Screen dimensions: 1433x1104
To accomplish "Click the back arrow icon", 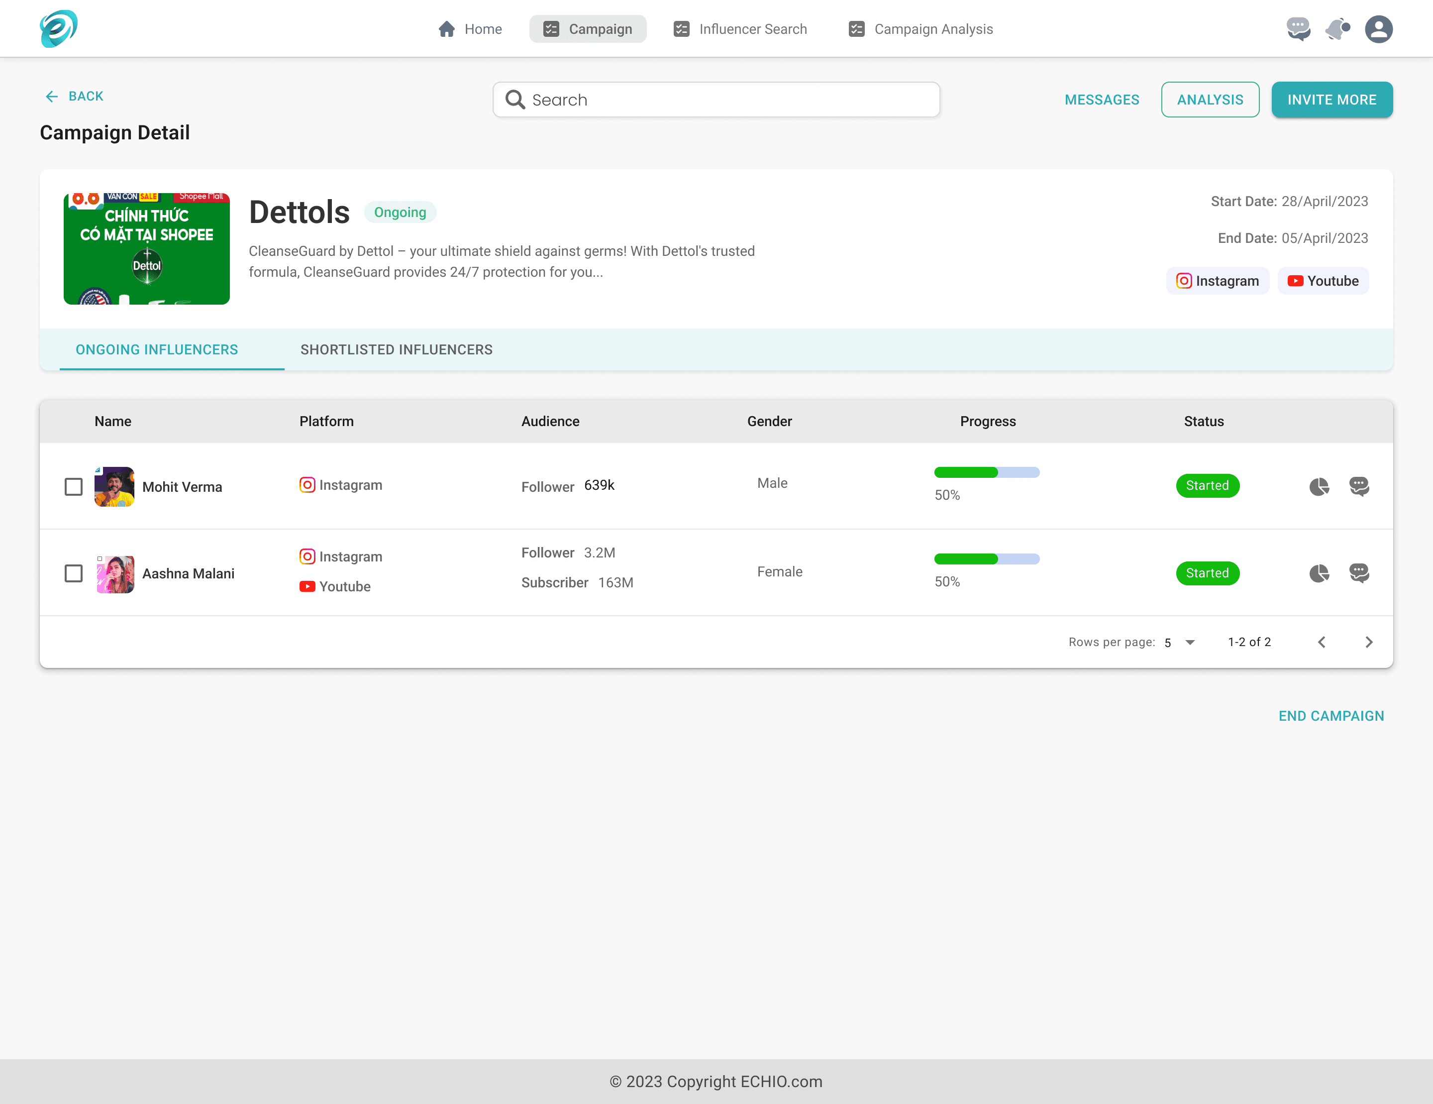I will coord(51,97).
